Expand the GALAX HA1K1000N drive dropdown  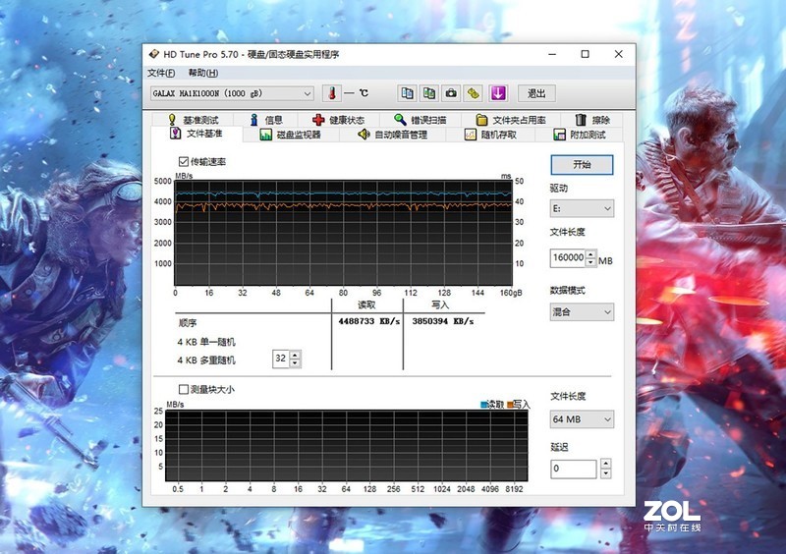[232, 93]
